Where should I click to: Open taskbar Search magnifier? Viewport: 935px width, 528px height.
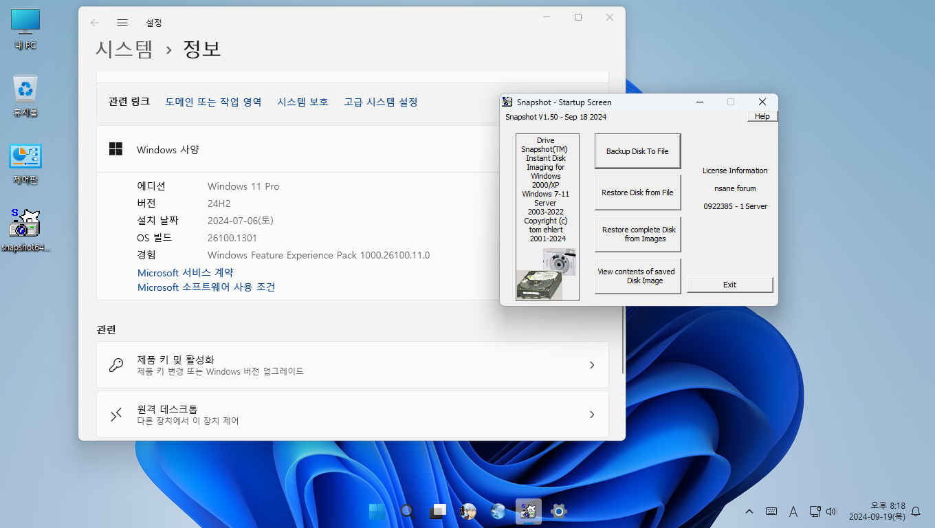408,511
